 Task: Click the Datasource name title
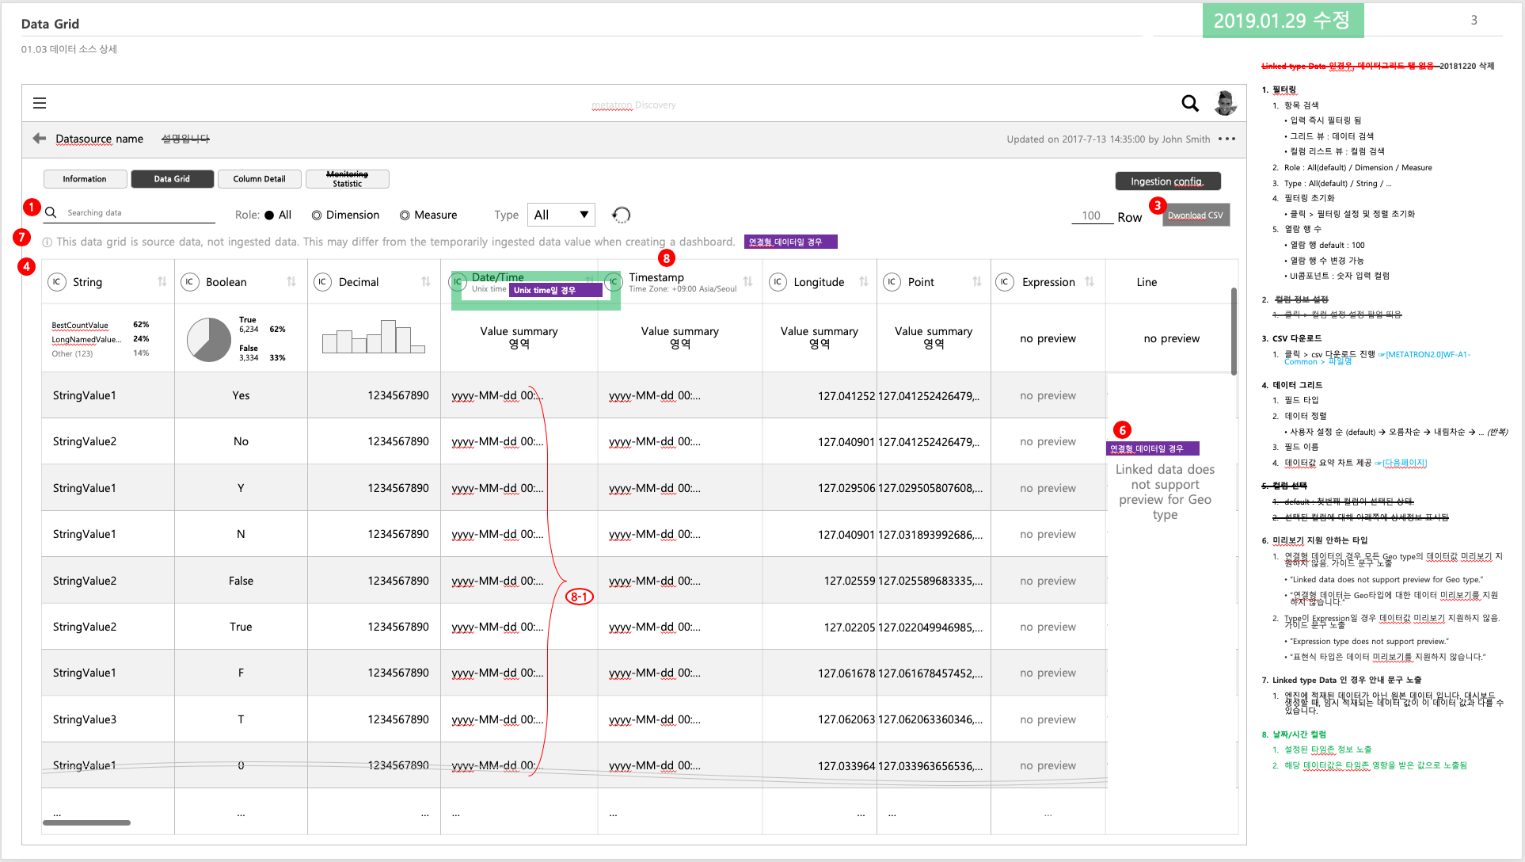click(x=99, y=139)
